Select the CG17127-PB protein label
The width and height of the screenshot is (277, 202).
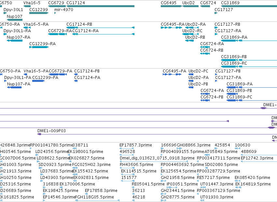coord(228,71)
